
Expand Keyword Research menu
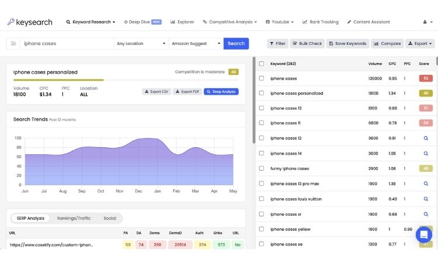[91, 22]
